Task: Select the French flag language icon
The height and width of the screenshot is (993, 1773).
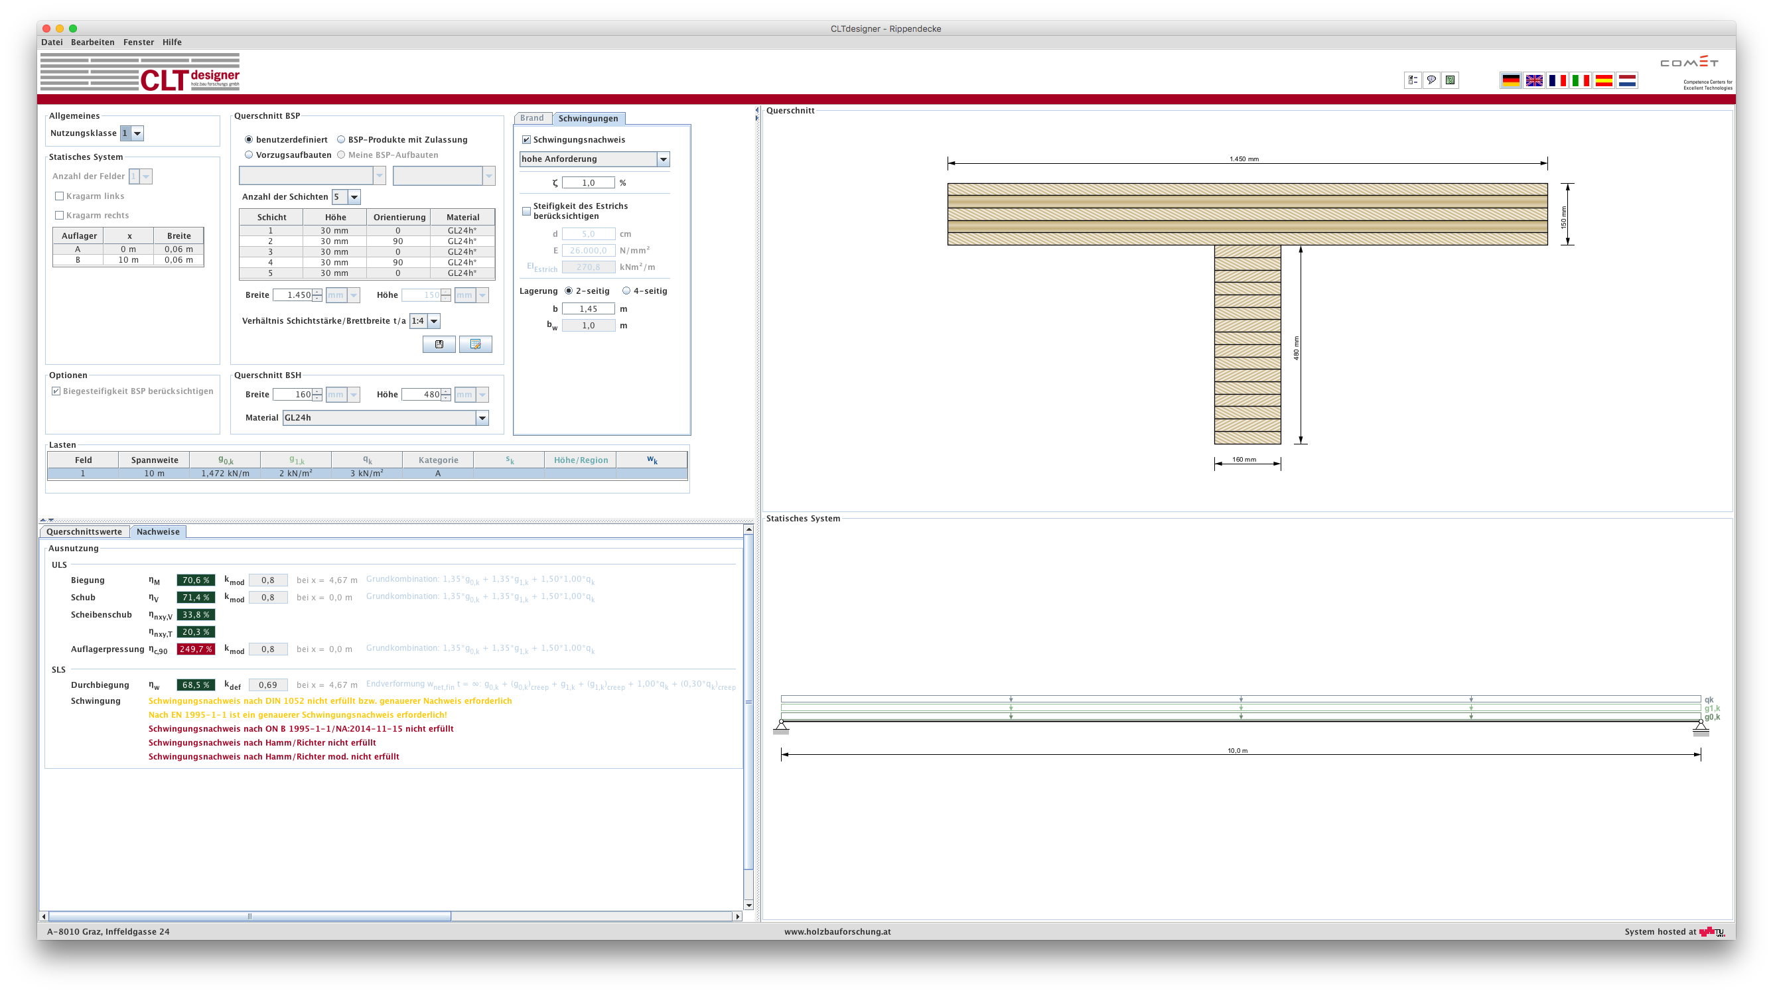Action: pos(1557,80)
